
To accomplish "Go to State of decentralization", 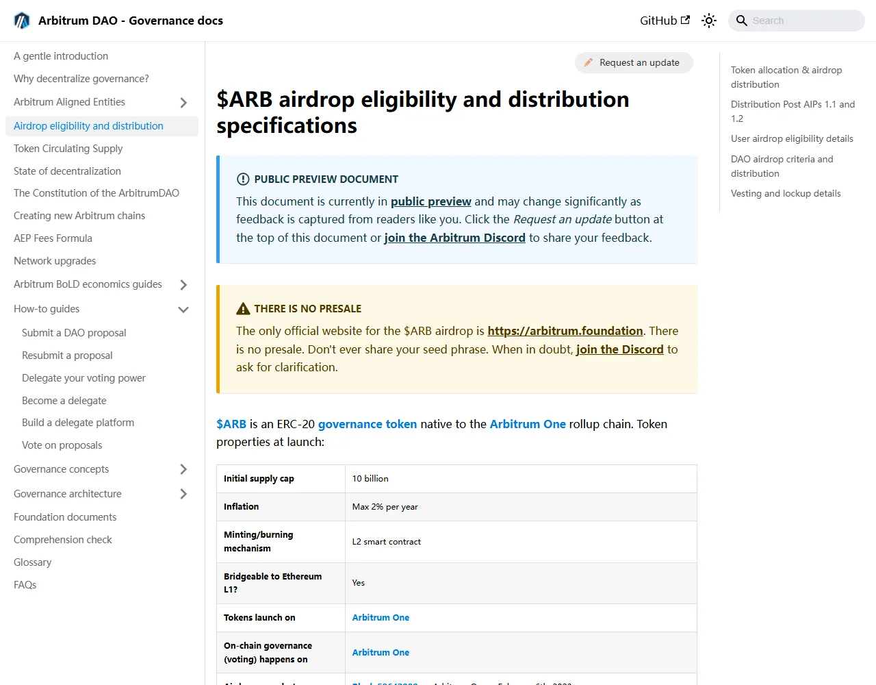I will click(67, 171).
